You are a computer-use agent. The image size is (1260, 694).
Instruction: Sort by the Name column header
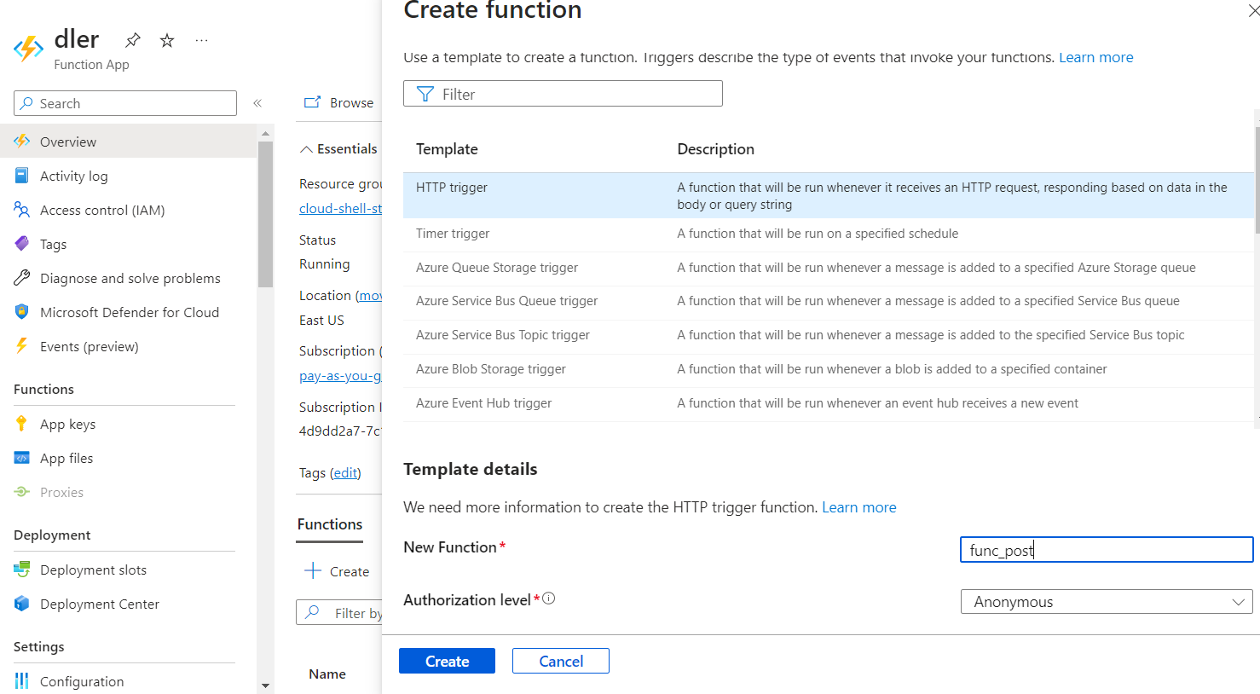coord(327,674)
